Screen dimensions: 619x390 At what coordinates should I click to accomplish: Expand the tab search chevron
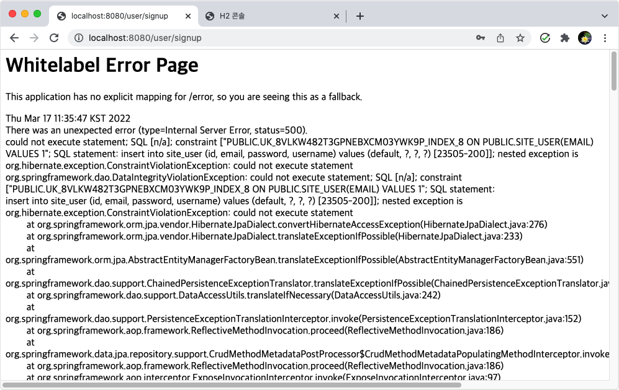pos(604,16)
